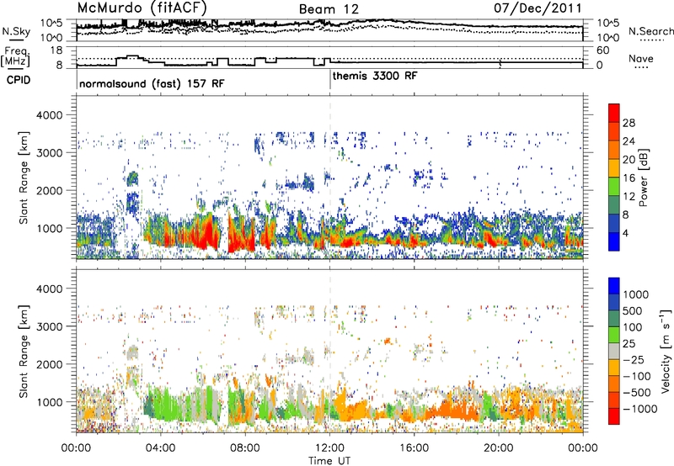The height and width of the screenshot is (466, 674).
Task: Click the '60' tick beside the Nave label
Action: (603, 50)
